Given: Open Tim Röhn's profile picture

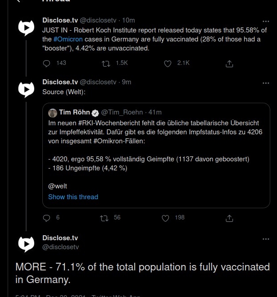Looking at the screenshot, I should [53, 113].
